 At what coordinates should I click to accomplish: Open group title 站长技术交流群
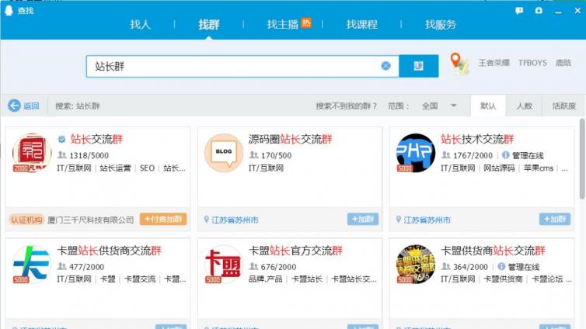(477, 139)
